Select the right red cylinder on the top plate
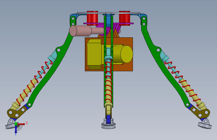 [125, 18]
